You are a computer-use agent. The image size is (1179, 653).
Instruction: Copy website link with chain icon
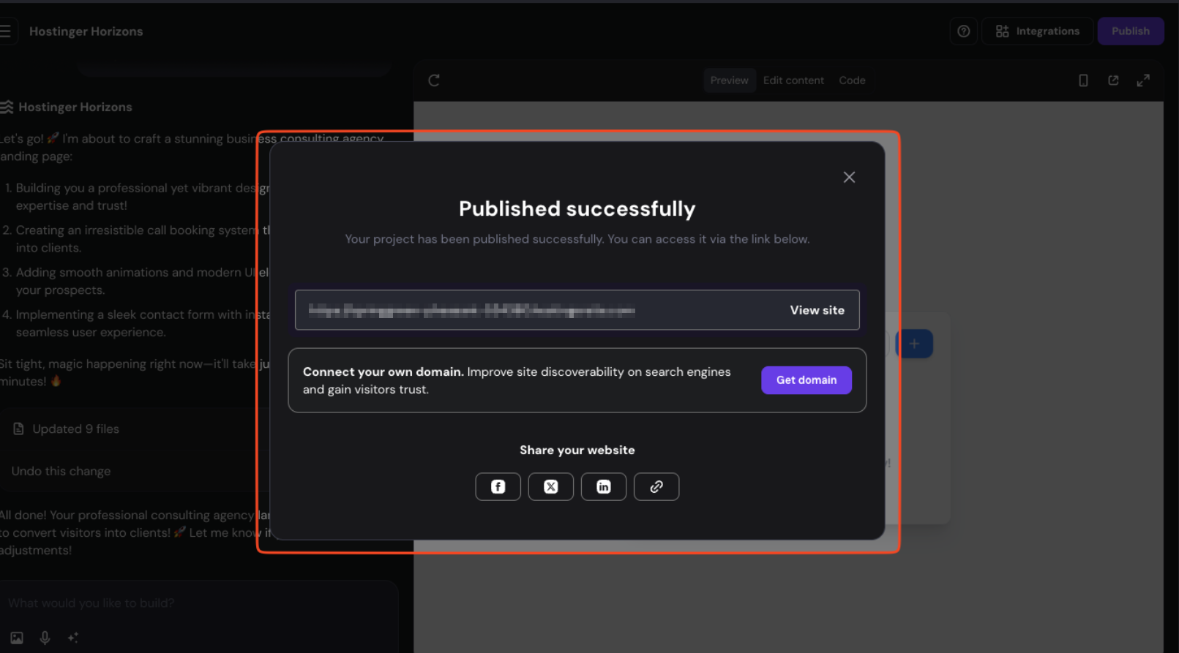[x=656, y=487]
